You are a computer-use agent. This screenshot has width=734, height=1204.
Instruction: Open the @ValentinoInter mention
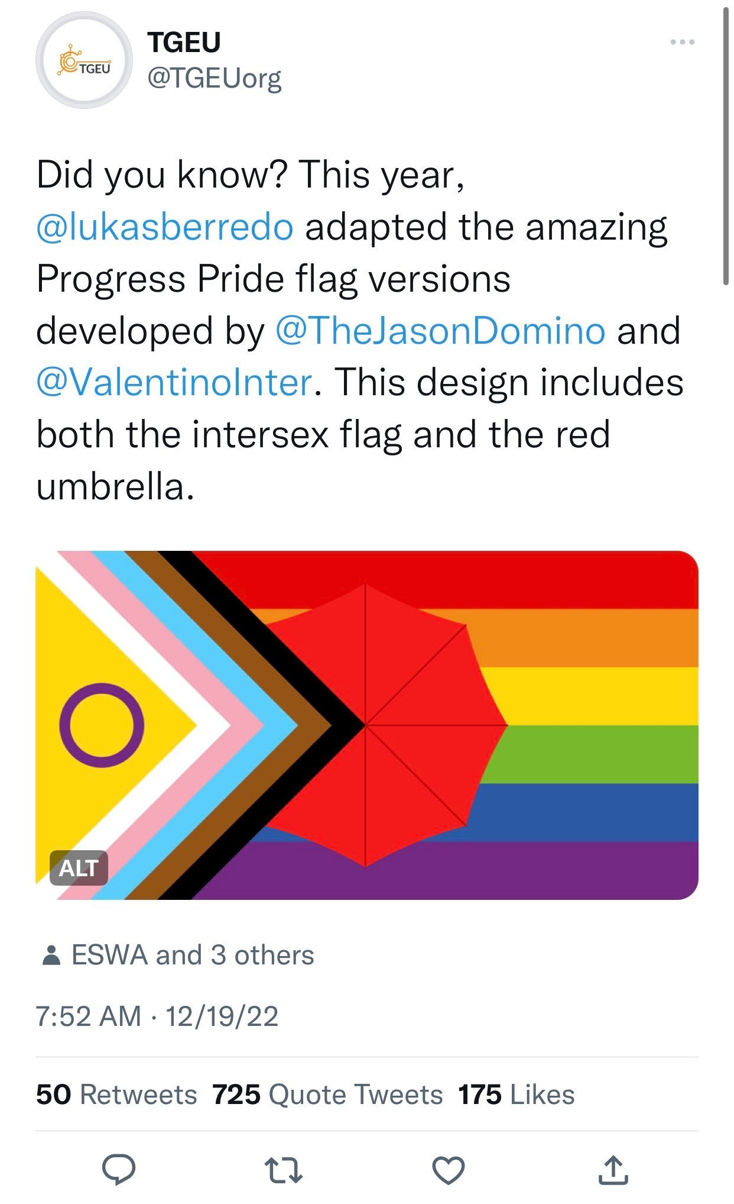(174, 382)
